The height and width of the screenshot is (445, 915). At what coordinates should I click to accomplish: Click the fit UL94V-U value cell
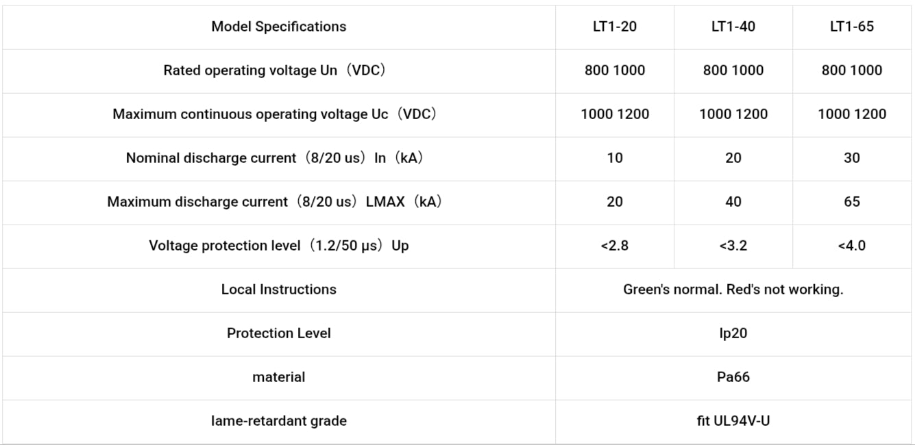733,421
